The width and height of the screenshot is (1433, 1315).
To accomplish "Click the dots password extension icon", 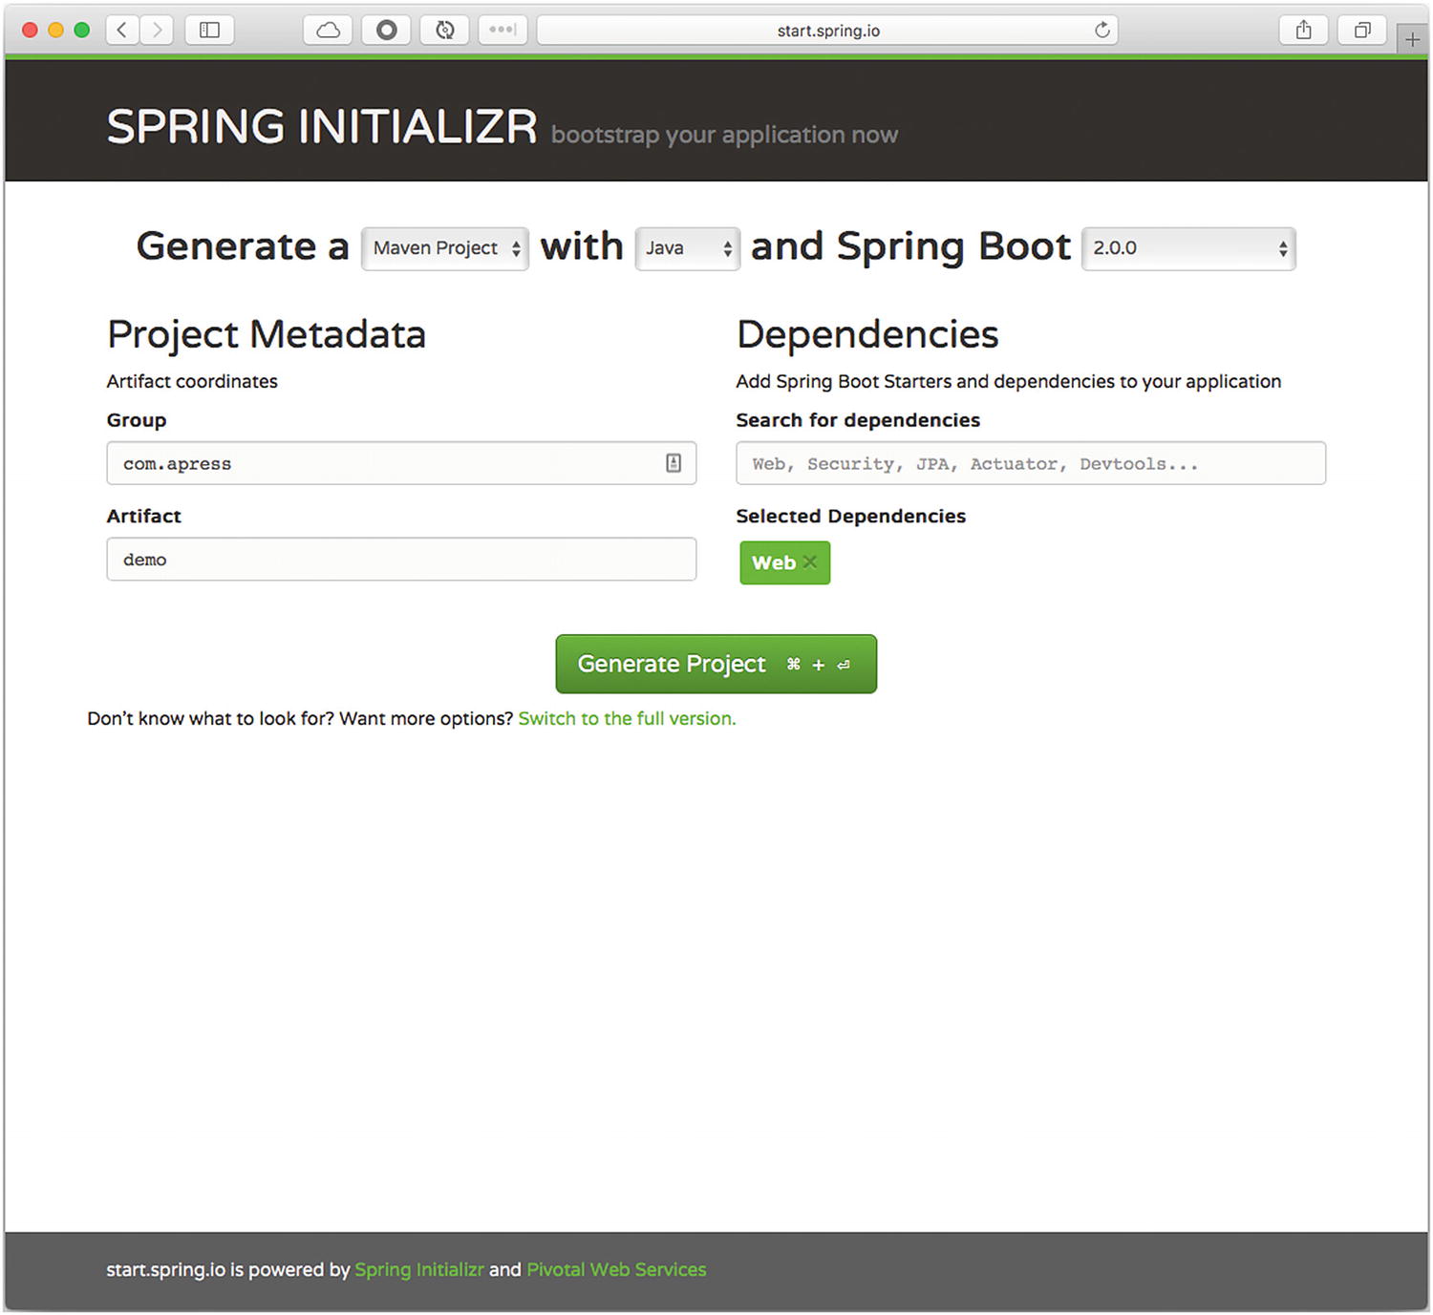I will pos(503,31).
